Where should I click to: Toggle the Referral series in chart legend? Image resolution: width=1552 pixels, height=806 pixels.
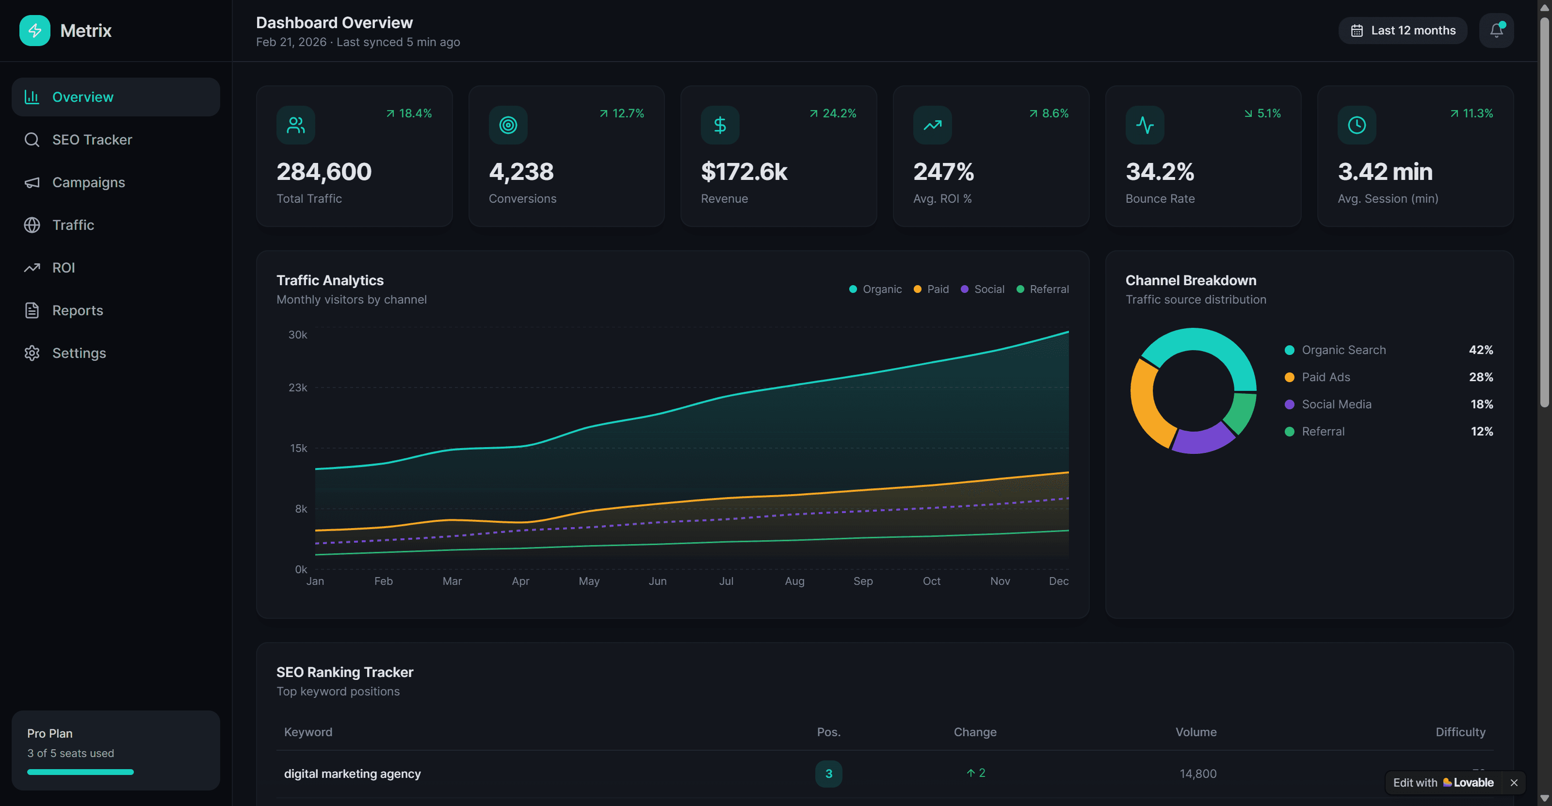1042,289
